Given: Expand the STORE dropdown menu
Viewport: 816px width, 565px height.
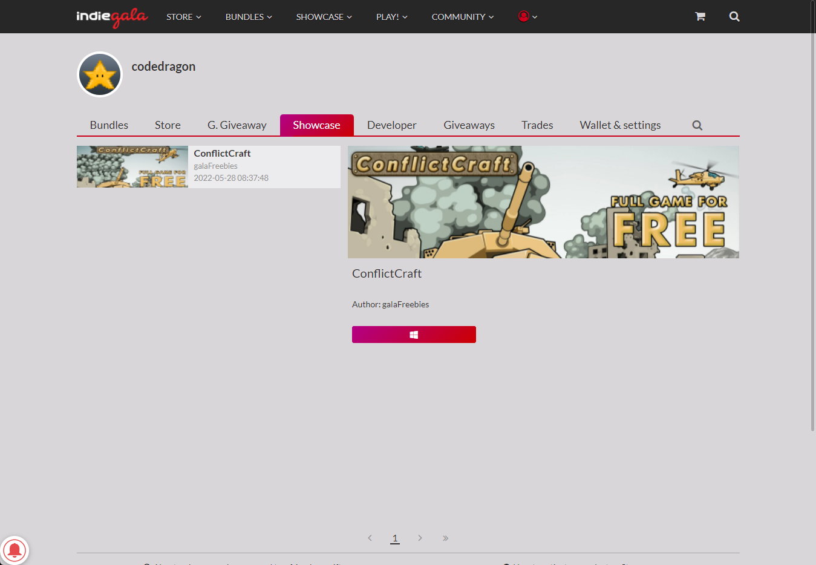Looking at the screenshot, I should pyautogui.click(x=184, y=17).
